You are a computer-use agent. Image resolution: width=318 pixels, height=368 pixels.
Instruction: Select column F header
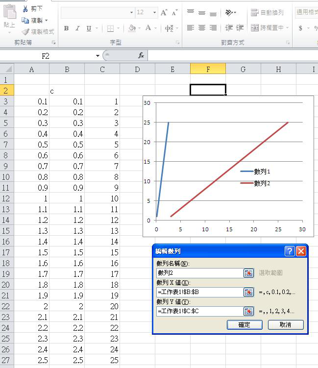click(x=208, y=69)
